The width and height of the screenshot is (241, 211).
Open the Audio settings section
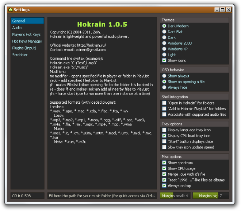point(17,28)
